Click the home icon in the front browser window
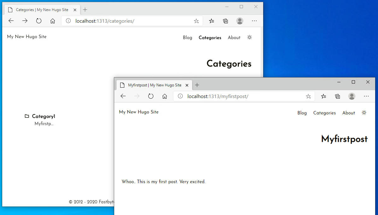Image resolution: width=378 pixels, height=215 pixels. (x=165, y=96)
